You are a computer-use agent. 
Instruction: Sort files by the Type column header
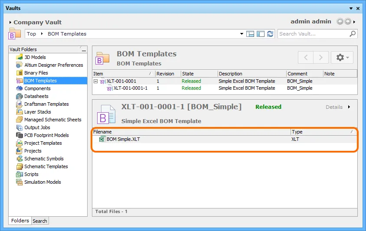click(324, 132)
